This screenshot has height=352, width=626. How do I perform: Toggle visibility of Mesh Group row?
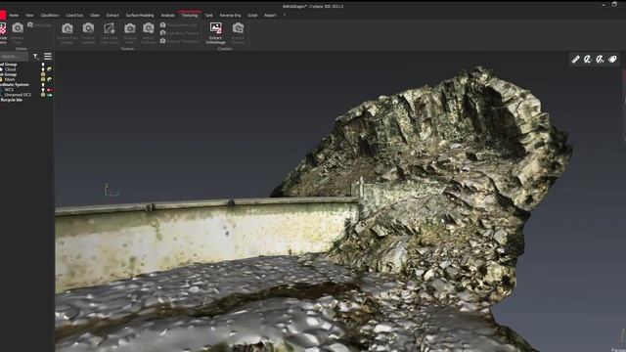pyautogui.click(x=43, y=74)
